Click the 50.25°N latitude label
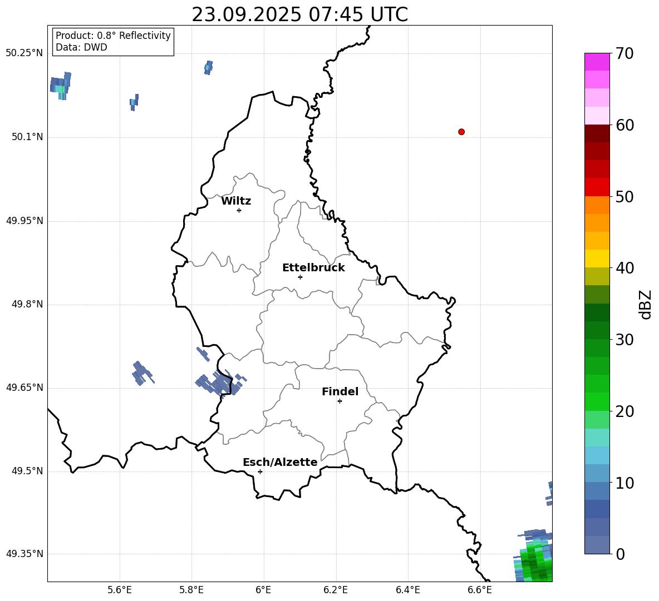The width and height of the screenshot is (659, 601). (24, 53)
